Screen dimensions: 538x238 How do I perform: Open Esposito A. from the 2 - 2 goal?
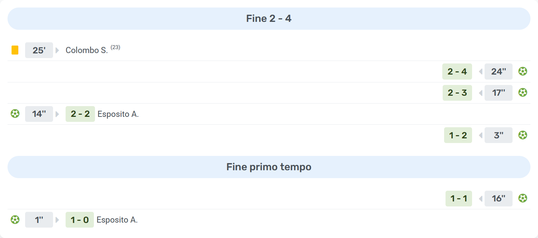[118, 114]
